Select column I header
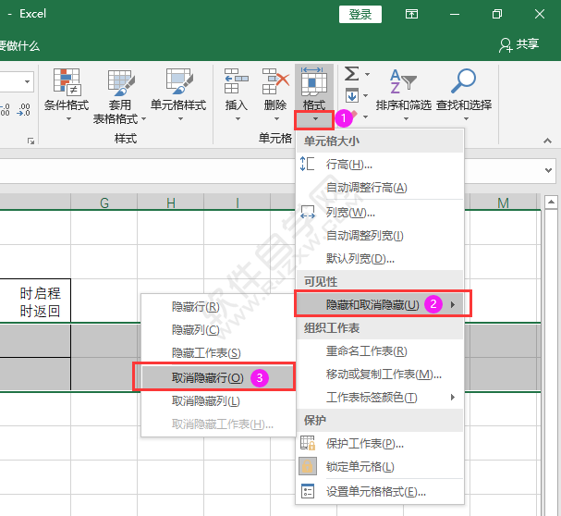 pyautogui.click(x=238, y=203)
